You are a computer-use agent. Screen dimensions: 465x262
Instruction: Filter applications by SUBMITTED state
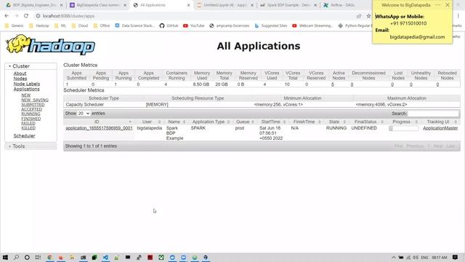[33, 105]
